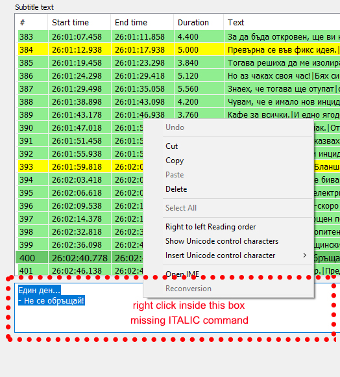This screenshot has height=377, width=340.
Task: Click text cell starting 'Превърна се във фикс идея'
Action: tap(282, 50)
